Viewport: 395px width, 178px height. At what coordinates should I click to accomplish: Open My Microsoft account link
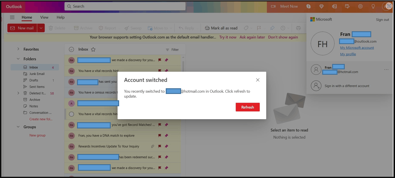[357, 48]
